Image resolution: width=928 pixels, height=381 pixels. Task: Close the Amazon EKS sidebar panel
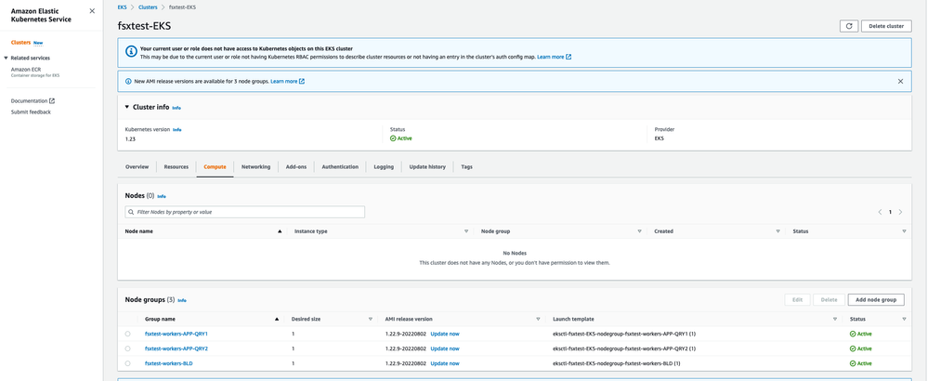click(92, 11)
